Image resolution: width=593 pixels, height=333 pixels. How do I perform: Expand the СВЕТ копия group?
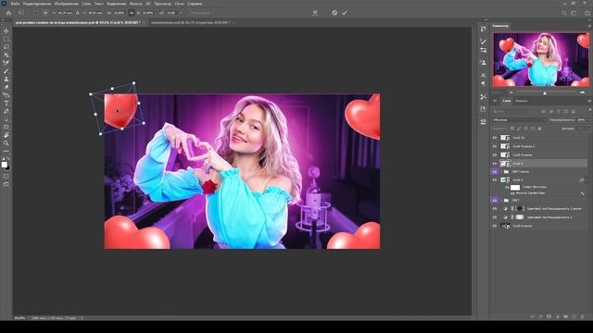pos(501,172)
